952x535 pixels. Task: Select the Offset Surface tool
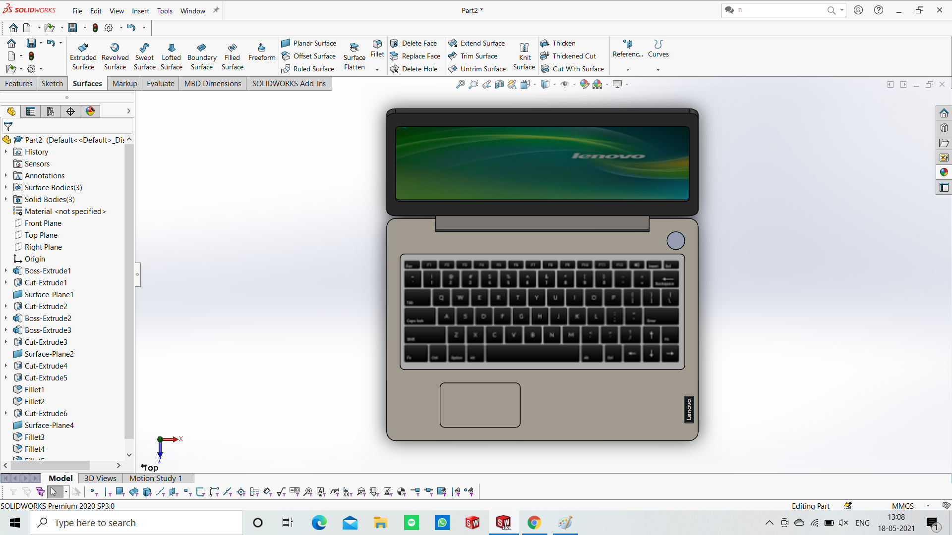(313, 55)
